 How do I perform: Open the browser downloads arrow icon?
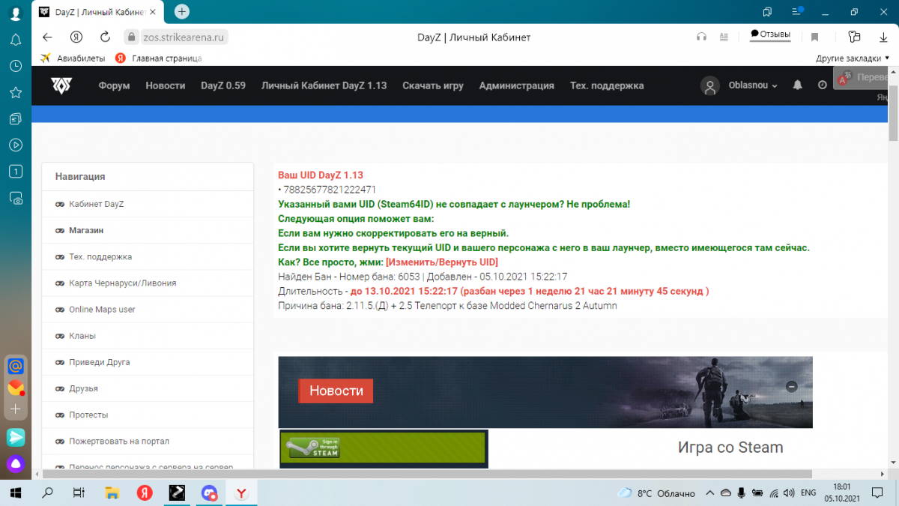883,37
